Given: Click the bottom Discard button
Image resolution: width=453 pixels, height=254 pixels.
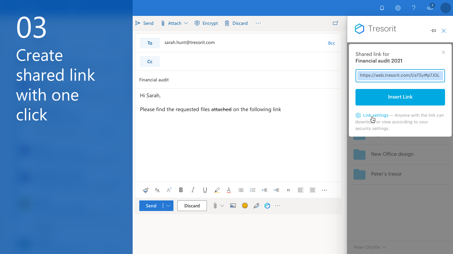Looking at the screenshot, I should 192,206.
